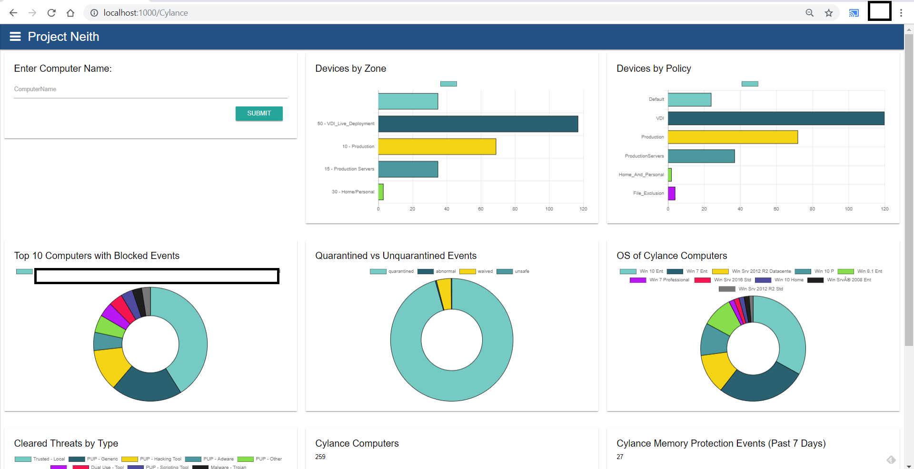Toggle the waived legend item
This screenshot has height=469, width=914.
pyautogui.click(x=476, y=271)
